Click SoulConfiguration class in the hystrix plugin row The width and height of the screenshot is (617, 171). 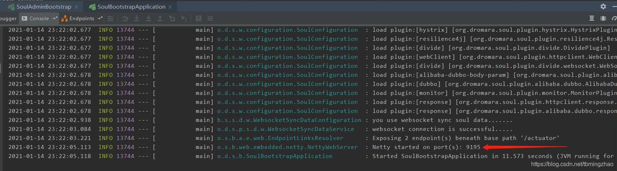(x=287, y=30)
